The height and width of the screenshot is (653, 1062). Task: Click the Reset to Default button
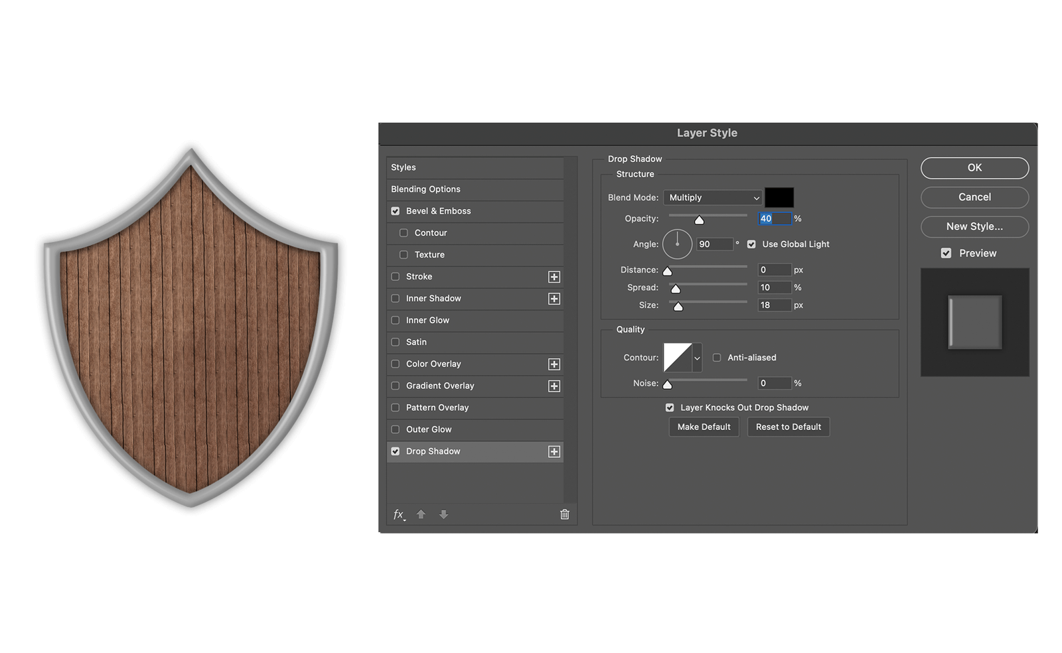pos(789,427)
